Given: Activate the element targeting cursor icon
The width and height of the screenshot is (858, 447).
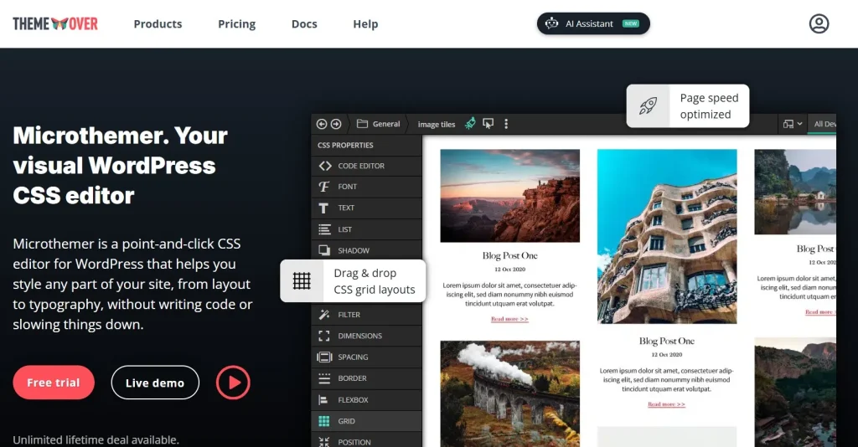Looking at the screenshot, I should 488,124.
